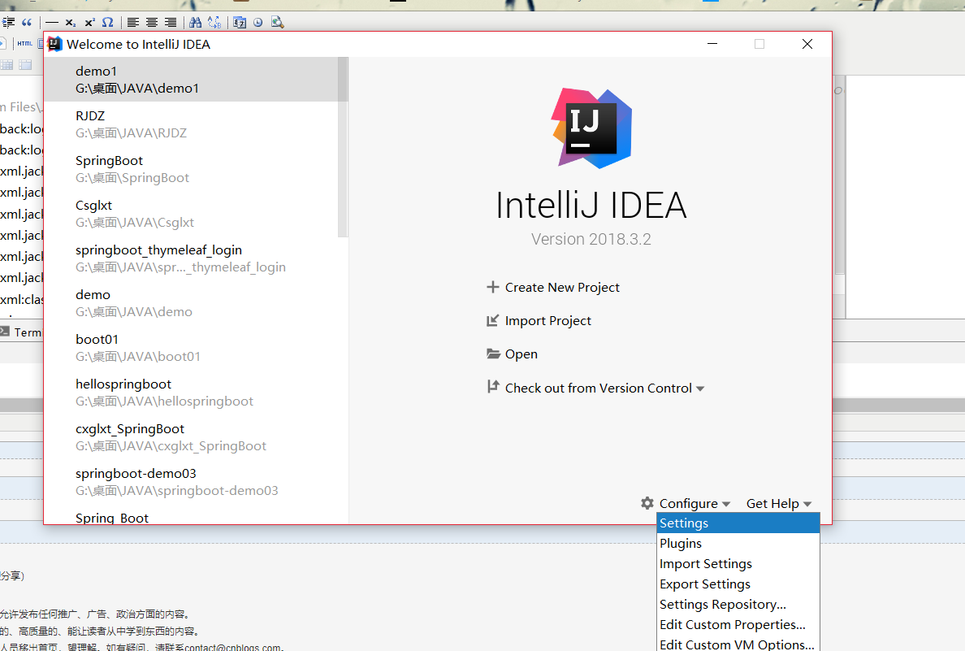
Task: Align text right in the background editor
Action: click(171, 23)
